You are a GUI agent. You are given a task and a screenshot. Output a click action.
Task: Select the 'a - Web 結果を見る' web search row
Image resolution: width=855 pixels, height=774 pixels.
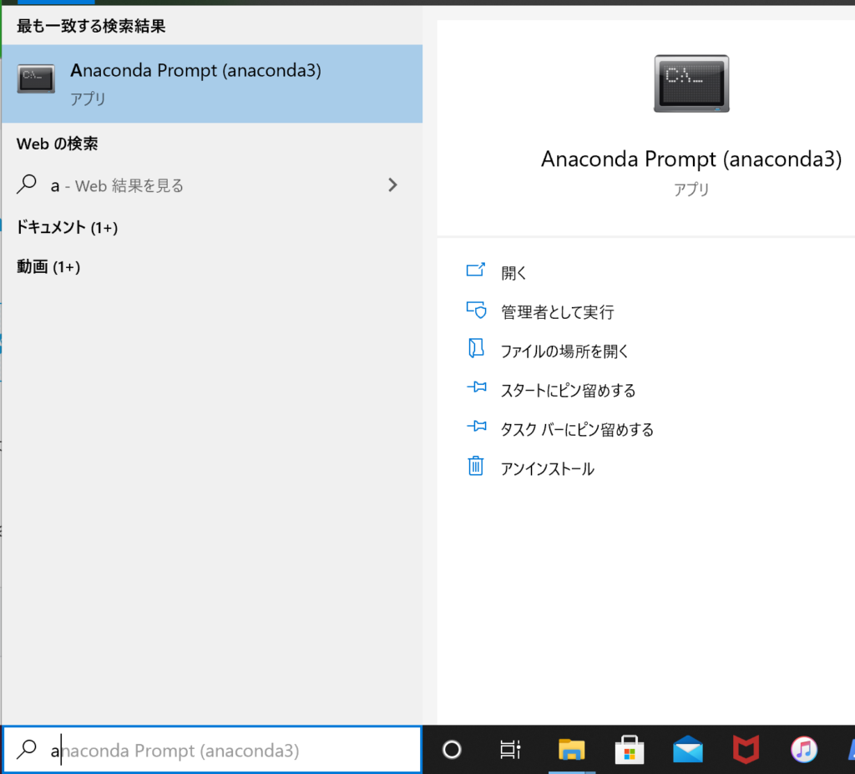[212, 185]
